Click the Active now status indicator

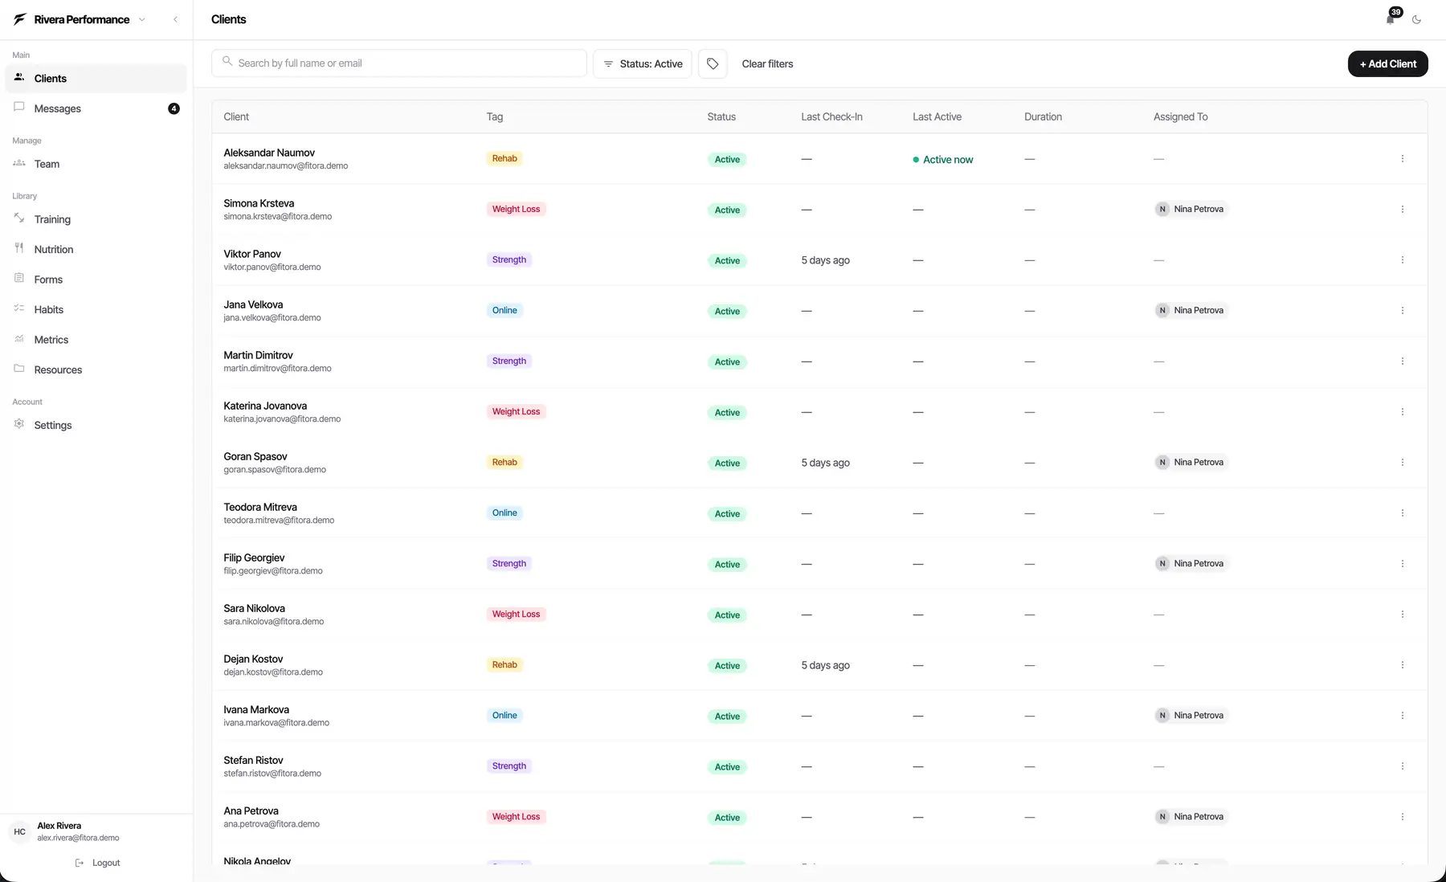(x=943, y=160)
